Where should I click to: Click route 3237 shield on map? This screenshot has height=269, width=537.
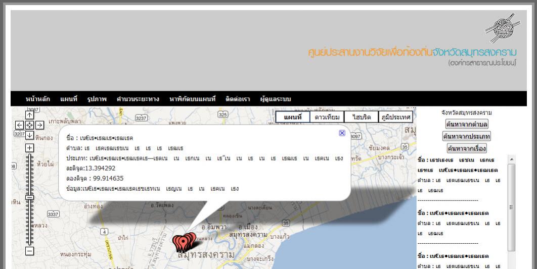click(141, 118)
